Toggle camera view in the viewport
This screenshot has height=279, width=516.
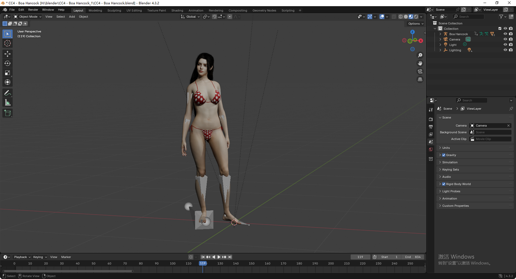click(x=420, y=71)
